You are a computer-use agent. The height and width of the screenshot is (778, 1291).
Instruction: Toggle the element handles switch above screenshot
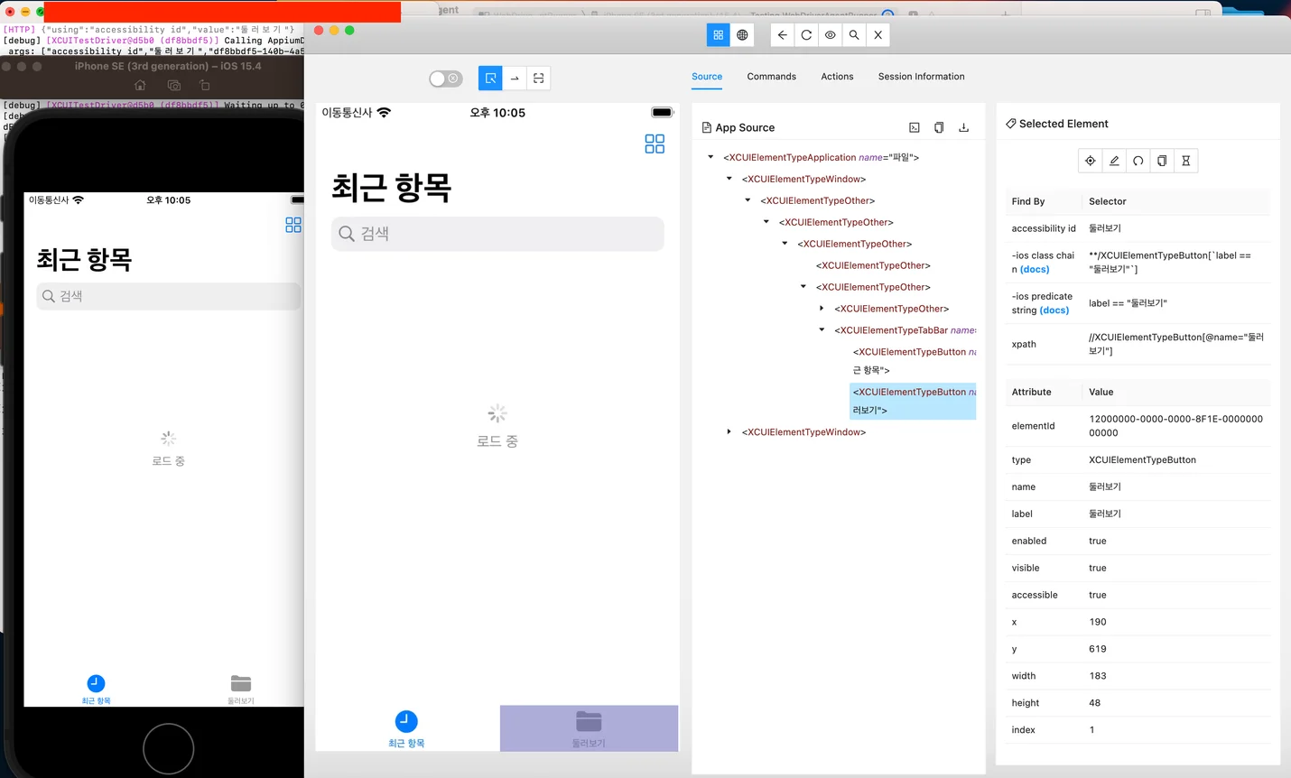[446, 79]
